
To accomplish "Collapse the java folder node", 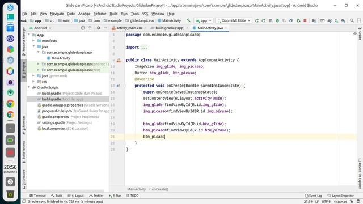I will click(x=33, y=46).
